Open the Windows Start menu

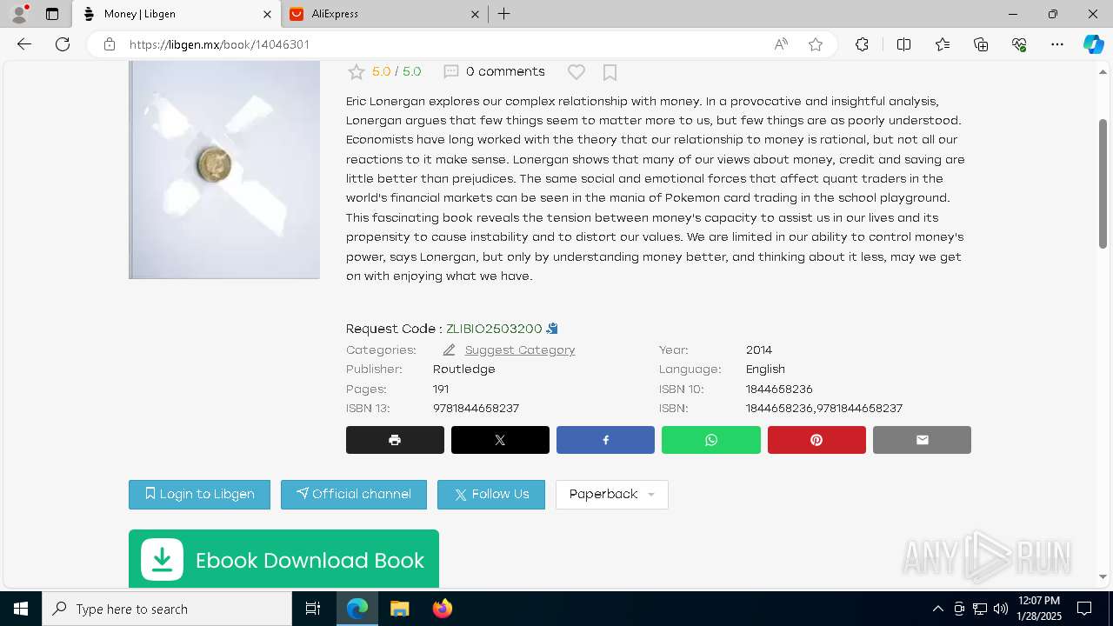tap(21, 609)
